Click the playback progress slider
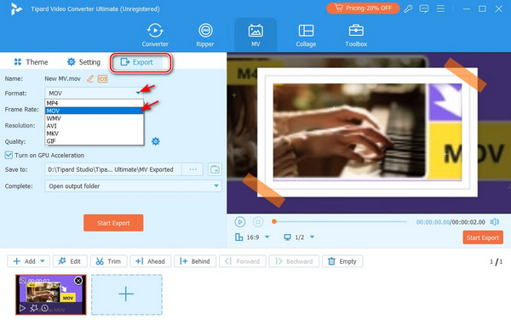Image resolution: width=511 pixels, height=331 pixels. pyautogui.click(x=340, y=221)
